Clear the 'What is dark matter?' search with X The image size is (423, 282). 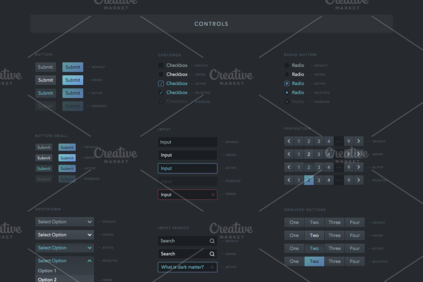pos(212,267)
